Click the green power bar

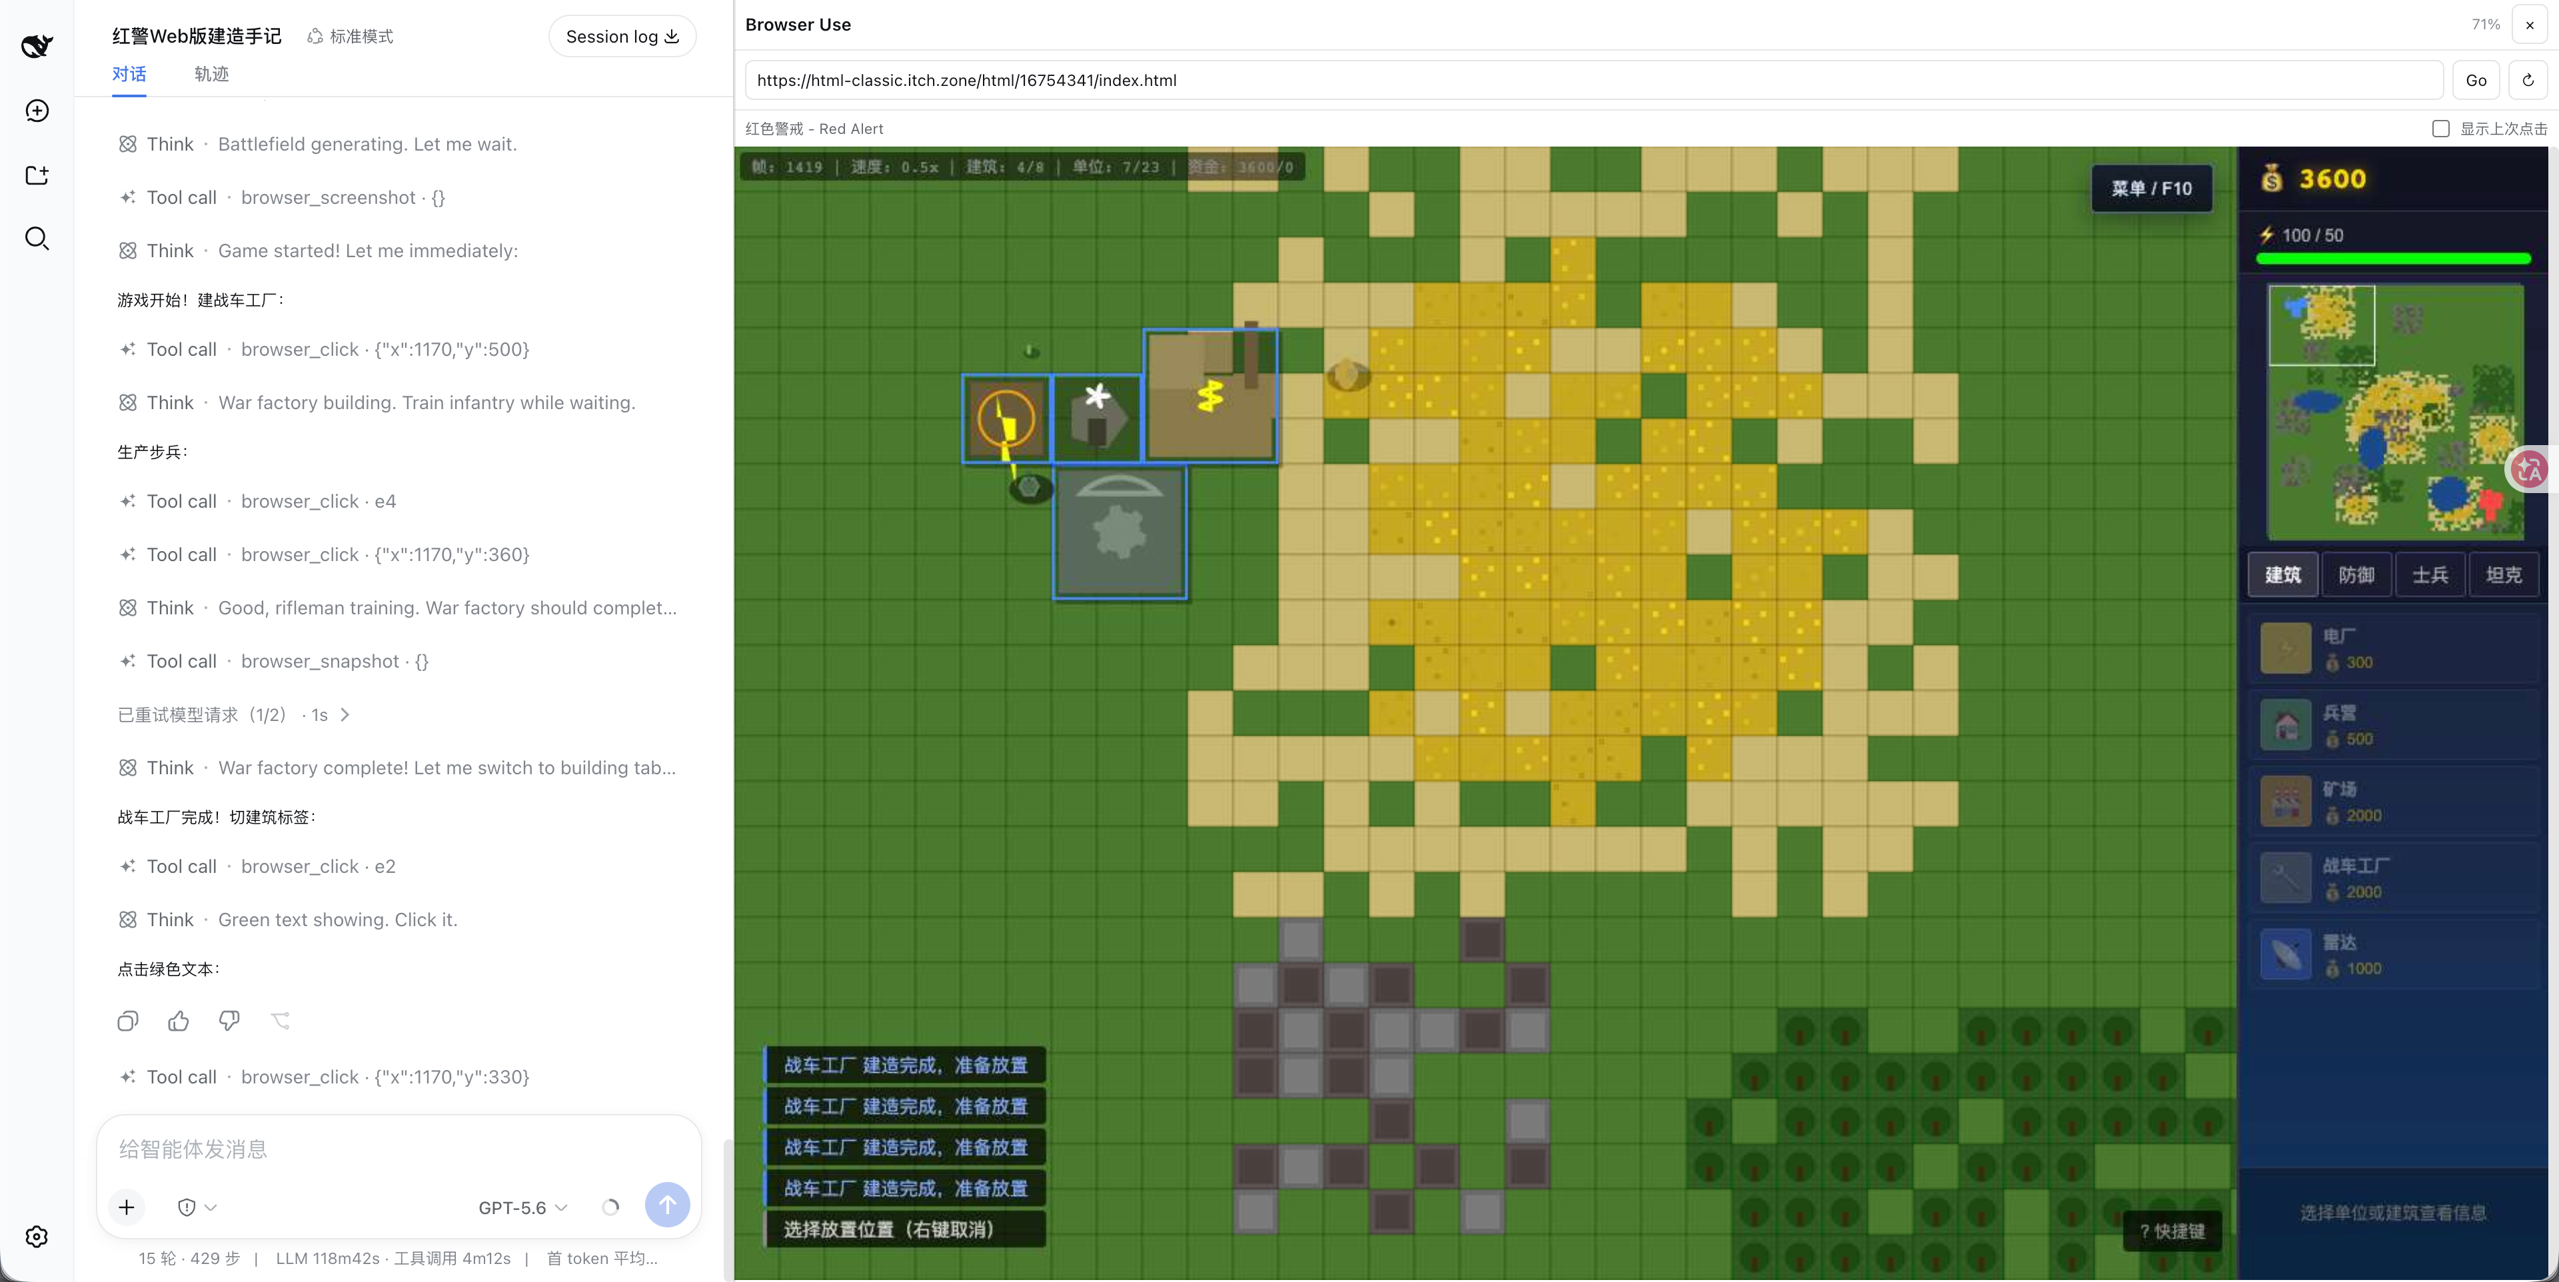tap(2393, 258)
